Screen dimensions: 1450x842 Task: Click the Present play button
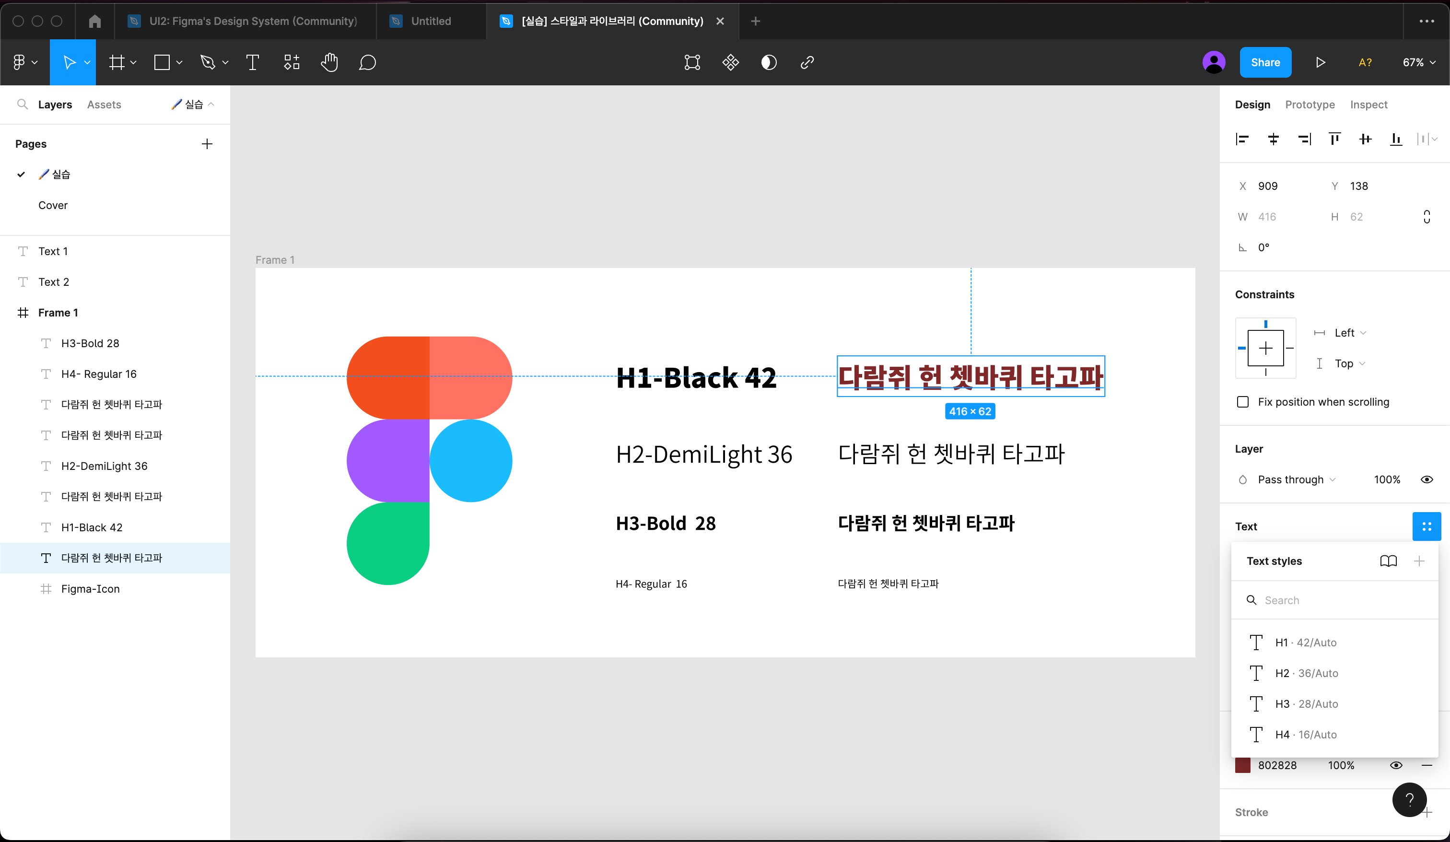pyautogui.click(x=1320, y=62)
